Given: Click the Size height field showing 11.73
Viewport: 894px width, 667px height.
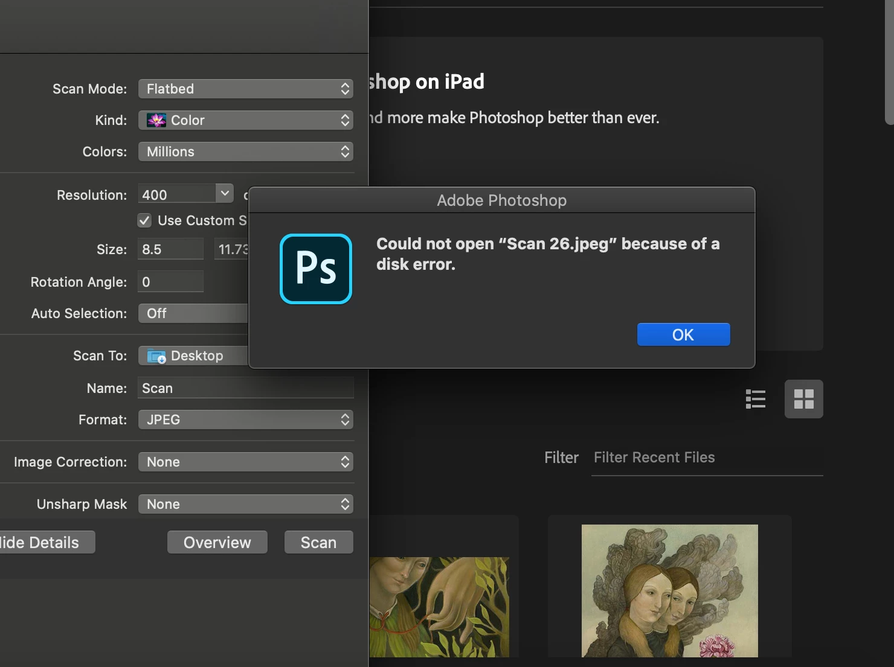Looking at the screenshot, I should pyautogui.click(x=232, y=249).
